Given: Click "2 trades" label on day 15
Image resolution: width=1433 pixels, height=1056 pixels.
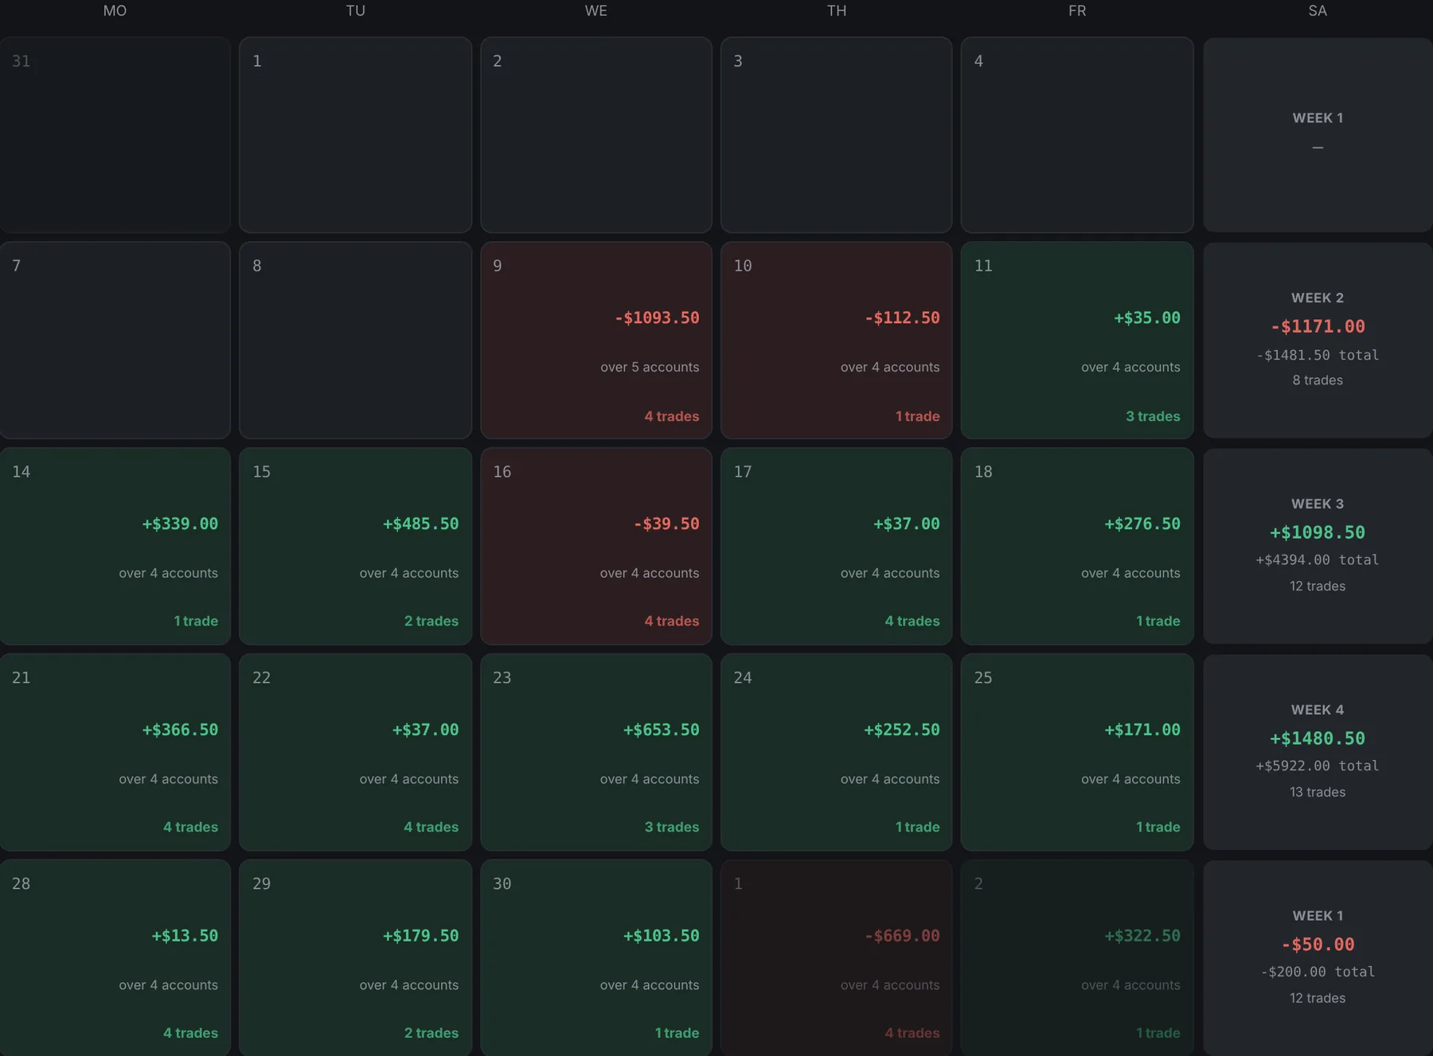Looking at the screenshot, I should tap(431, 621).
